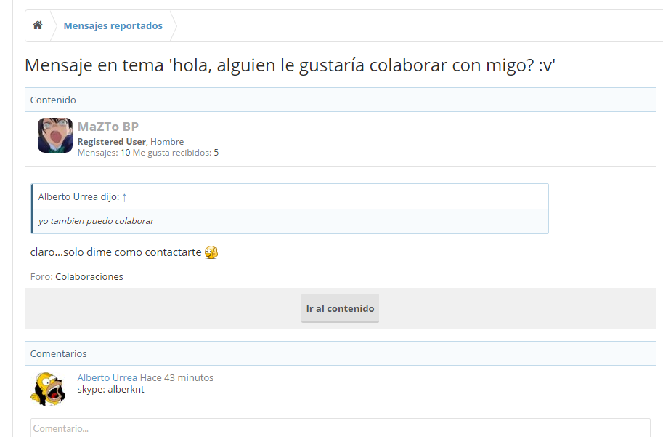
Task: Click the message count 10
Action: click(125, 153)
